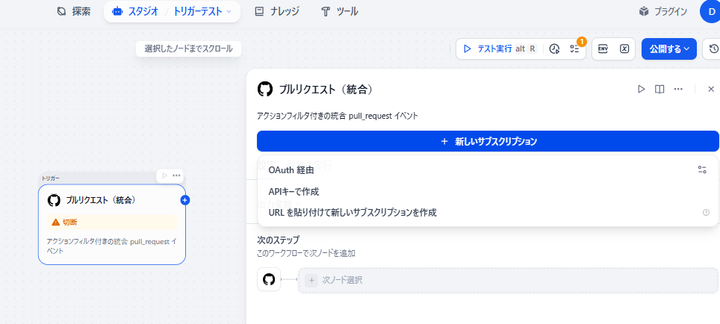Click the user avatar D
The height and width of the screenshot is (324, 720).
(x=711, y=11)
